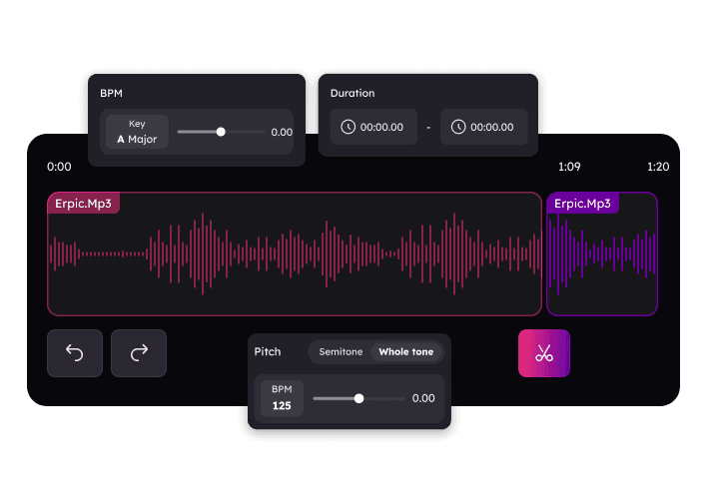Click the 0.00 value beside pitch slider
This screenshot has width=706, height=499.
point(423,398)
